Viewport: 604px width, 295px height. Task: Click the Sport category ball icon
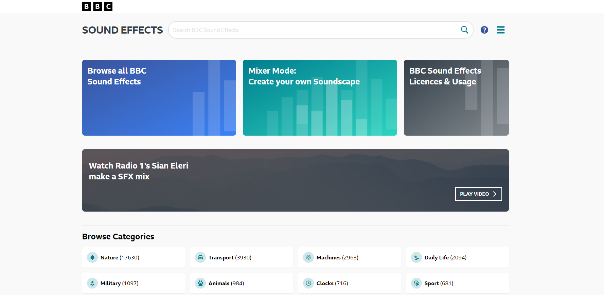point(416,283)
